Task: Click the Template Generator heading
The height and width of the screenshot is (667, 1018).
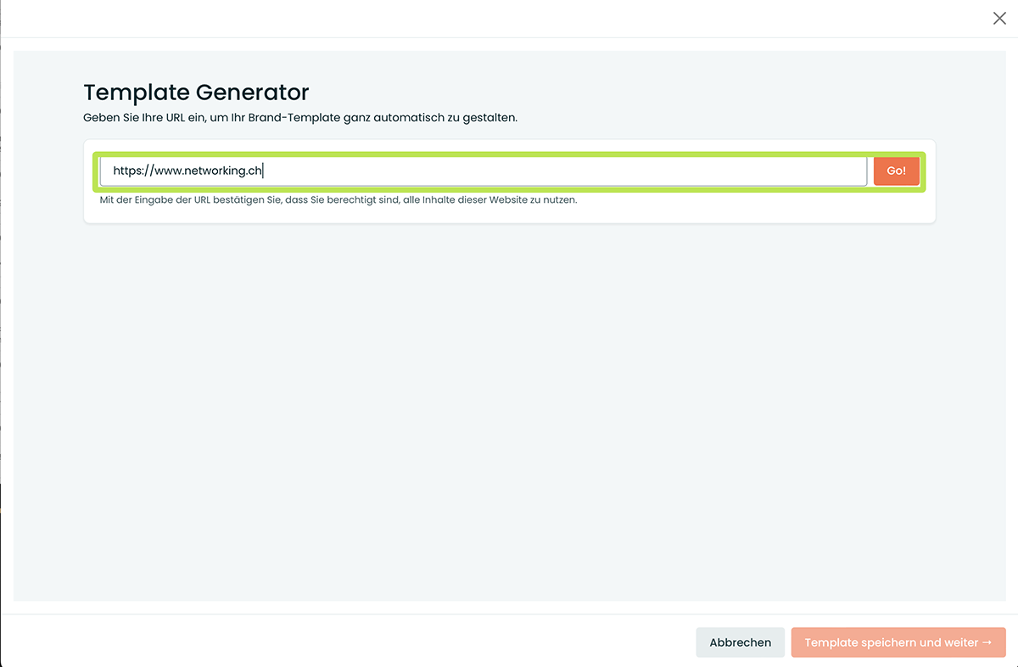Action: coord(196,92)
